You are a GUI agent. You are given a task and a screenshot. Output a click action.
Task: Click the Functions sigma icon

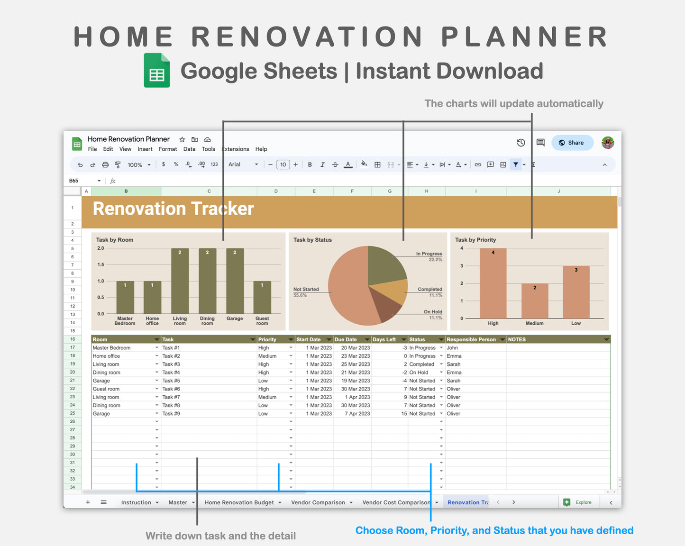coord(533,164)
